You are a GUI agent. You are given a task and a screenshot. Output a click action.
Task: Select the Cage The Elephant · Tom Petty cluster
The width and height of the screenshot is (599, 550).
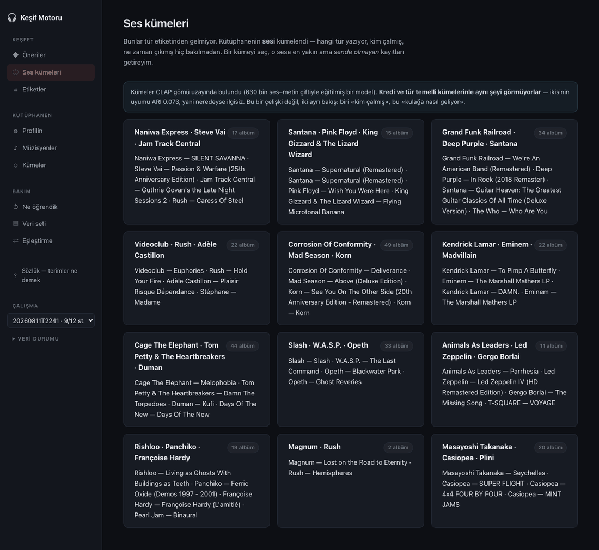(x=197, y=379)
